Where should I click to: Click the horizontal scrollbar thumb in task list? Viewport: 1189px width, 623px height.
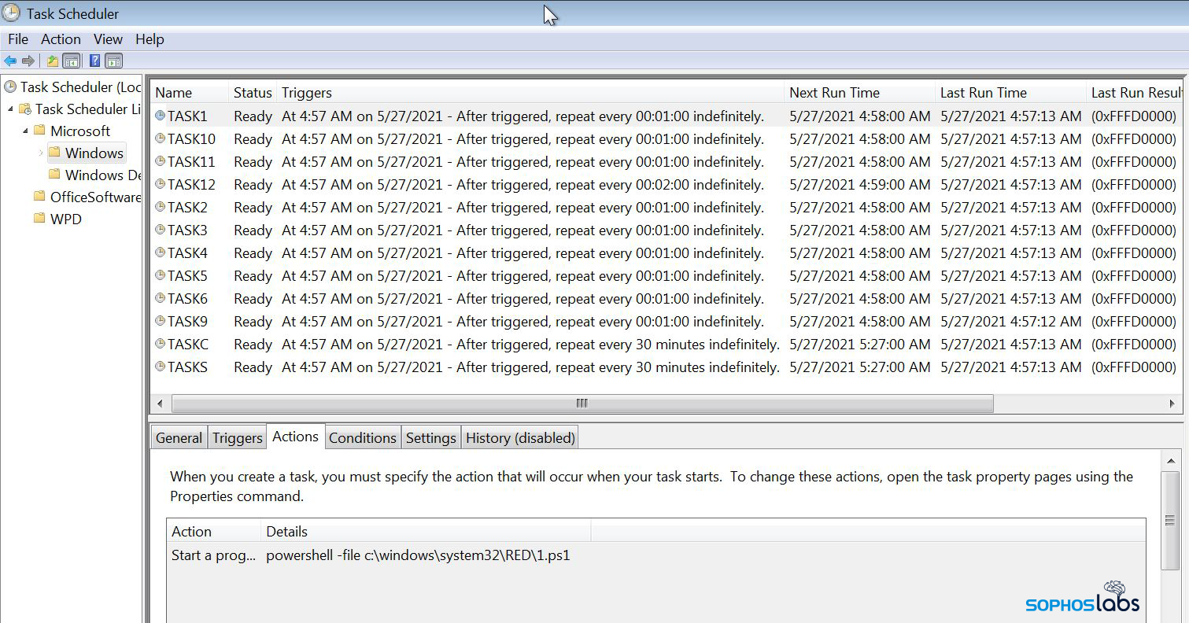pos(582,404)
